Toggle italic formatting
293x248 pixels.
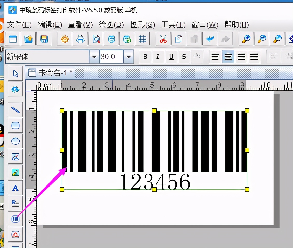(158, 56)
